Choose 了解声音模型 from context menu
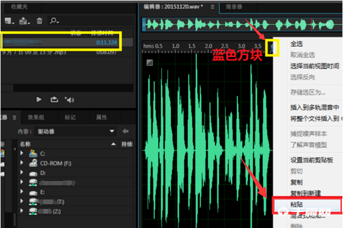Image resolution: width=343 pixels, height=228 pixels. (309, 145)
